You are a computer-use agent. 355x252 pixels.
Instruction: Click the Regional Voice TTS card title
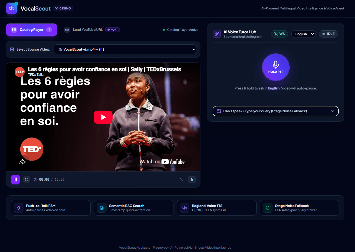(207, 206)
